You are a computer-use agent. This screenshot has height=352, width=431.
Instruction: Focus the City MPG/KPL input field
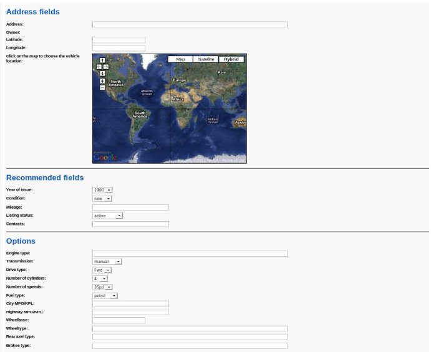coord(130,304)
